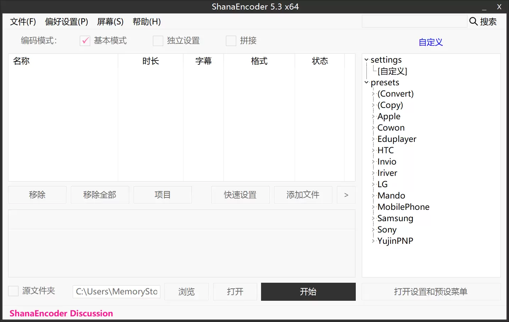Expand the HTC preset folder
509x322 pixels.
click(x=373, y=150)
